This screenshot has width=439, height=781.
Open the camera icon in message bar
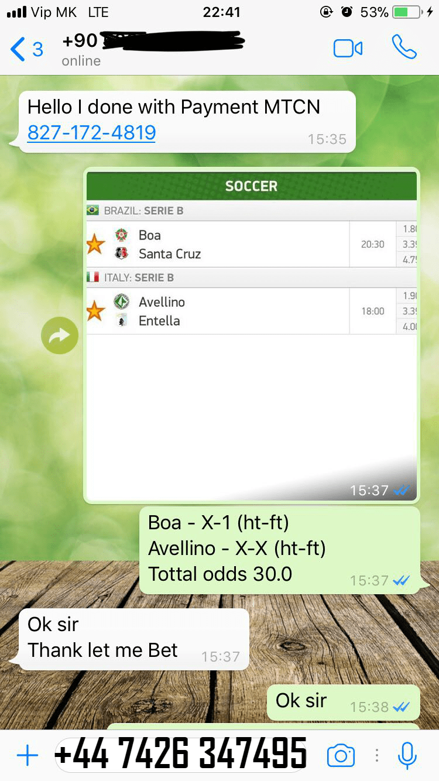(341, 755)
